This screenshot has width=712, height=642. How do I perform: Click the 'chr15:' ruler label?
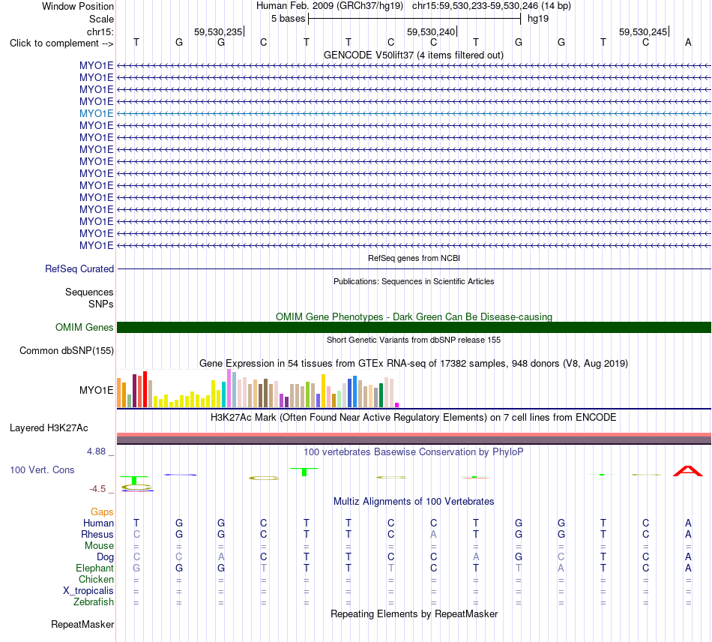tap(100, 31)
